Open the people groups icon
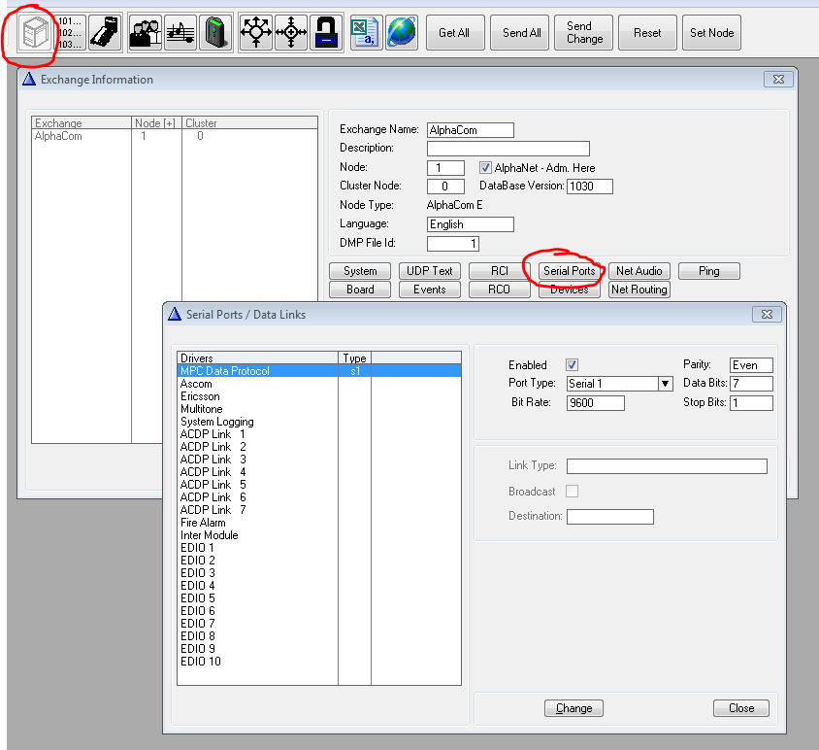819x750 pixels. pyautogui.click(x=146, y=32)
